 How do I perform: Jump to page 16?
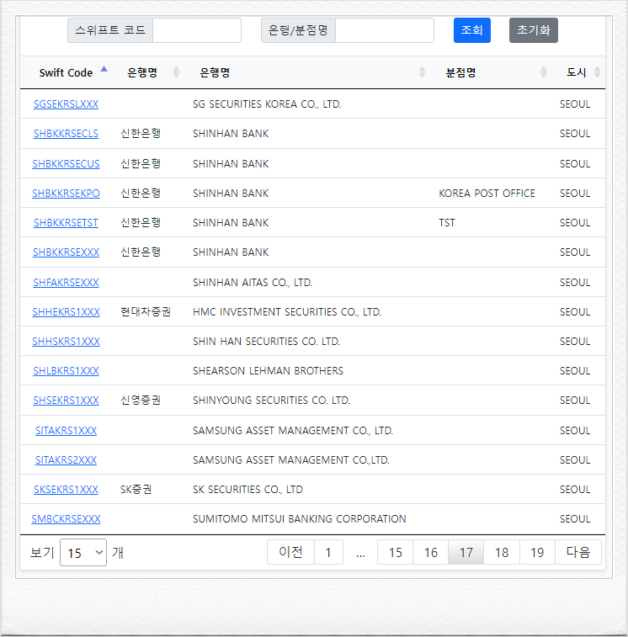[x=430, y=552]
